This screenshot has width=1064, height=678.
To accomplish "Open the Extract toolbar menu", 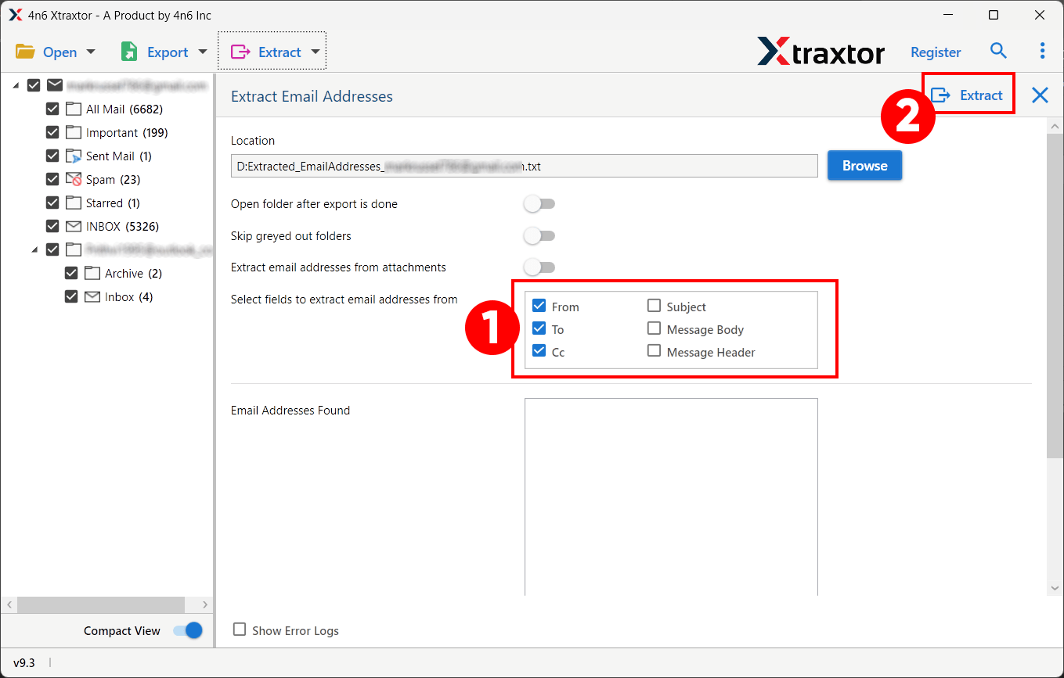I will (272, 52).
